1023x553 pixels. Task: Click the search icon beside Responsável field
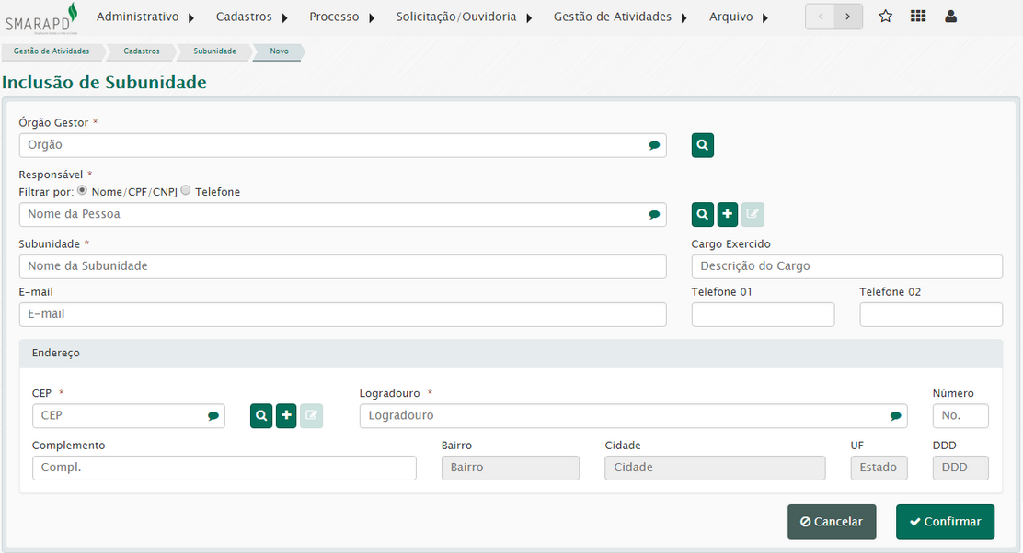(702, 214)
